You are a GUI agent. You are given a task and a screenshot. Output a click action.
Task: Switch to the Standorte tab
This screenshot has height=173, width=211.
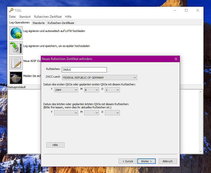[x=39, y=23]
